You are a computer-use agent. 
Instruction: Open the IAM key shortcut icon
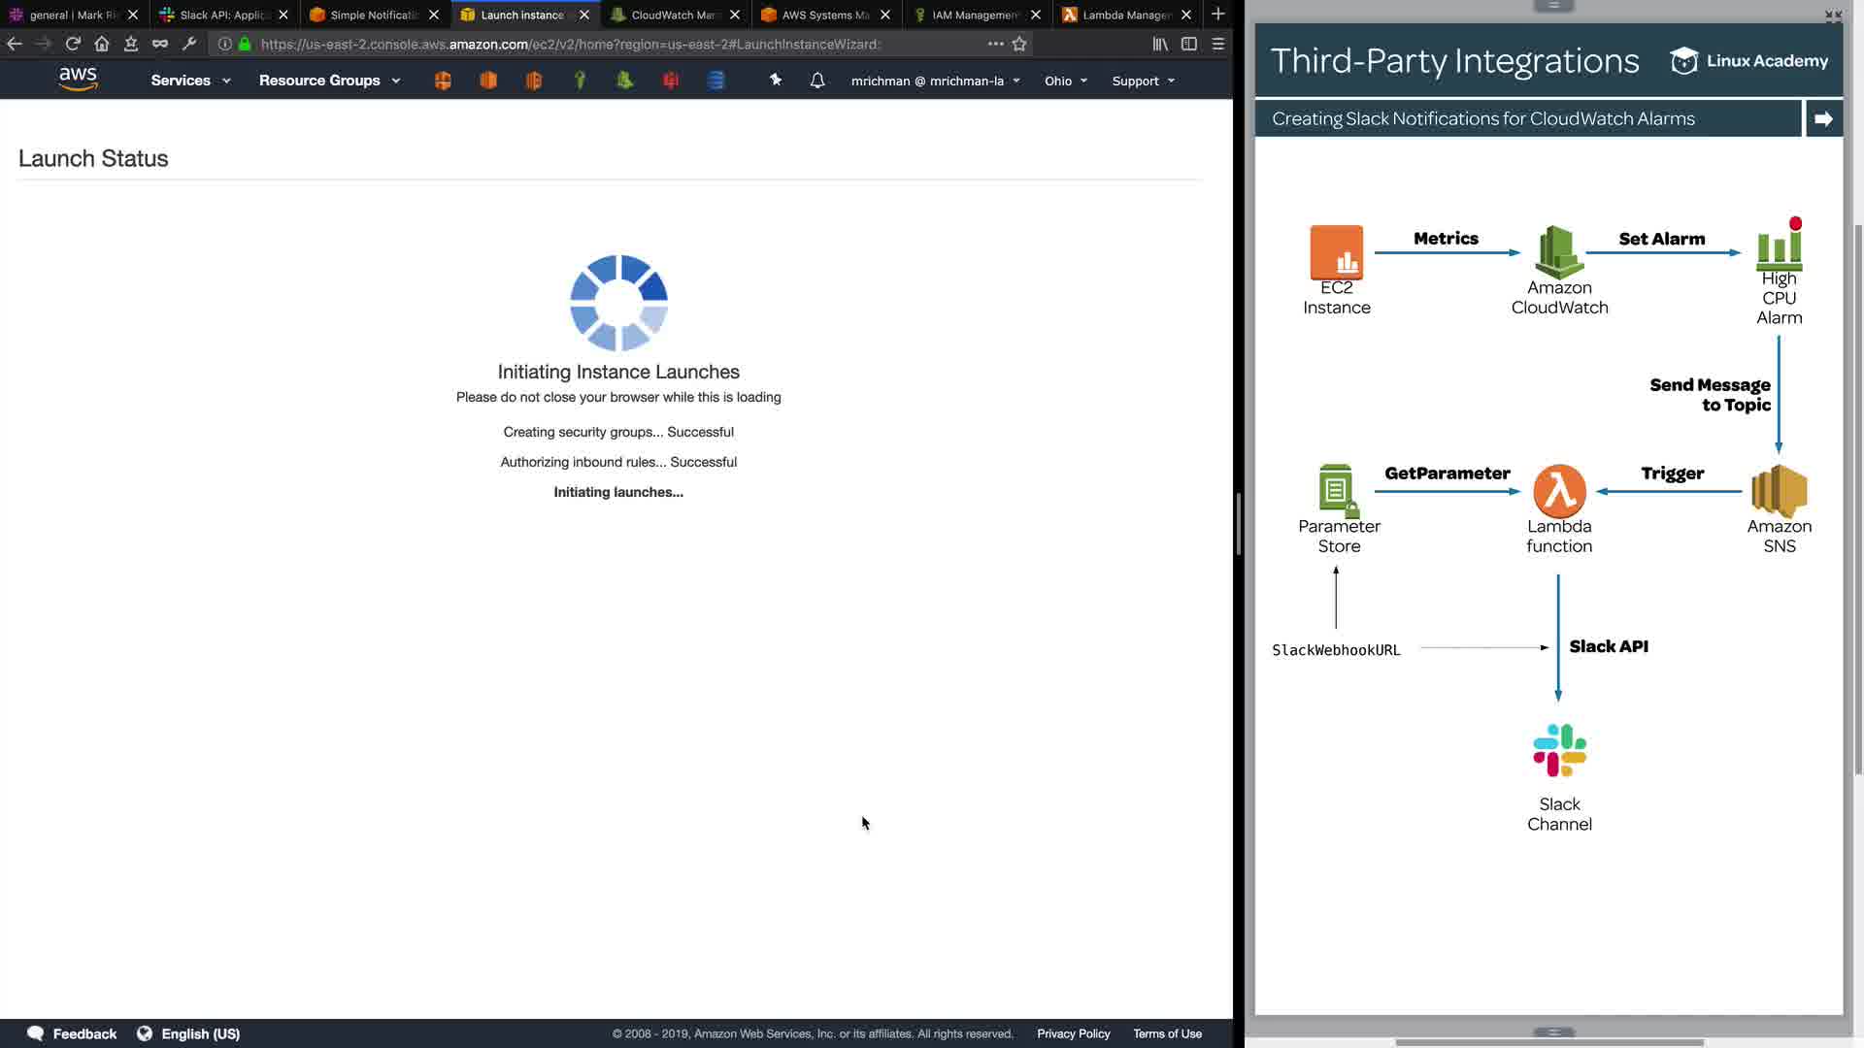click(580, 81)
